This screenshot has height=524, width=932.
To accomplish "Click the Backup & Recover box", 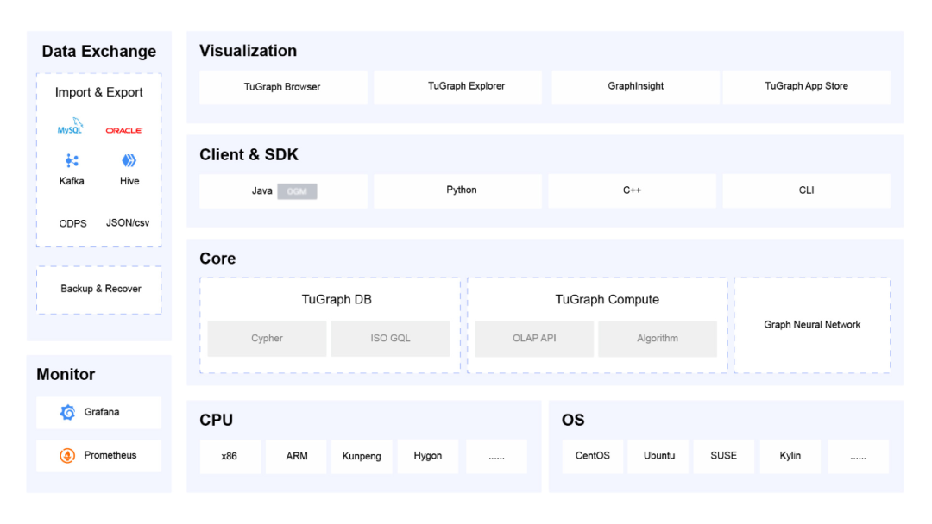I will click(x=99, y=290).
